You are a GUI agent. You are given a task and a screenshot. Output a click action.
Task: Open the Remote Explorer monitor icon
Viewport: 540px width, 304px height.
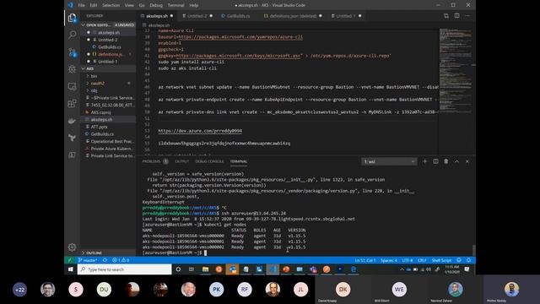click(x=72, y=86)
